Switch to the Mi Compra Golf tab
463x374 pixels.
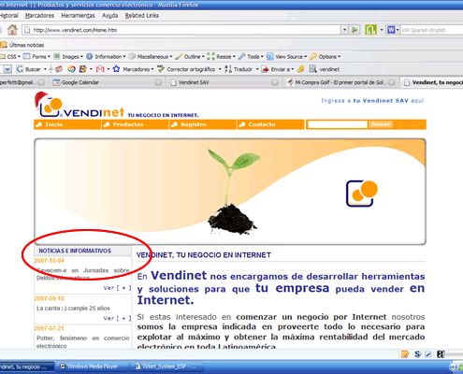[341, 82]
